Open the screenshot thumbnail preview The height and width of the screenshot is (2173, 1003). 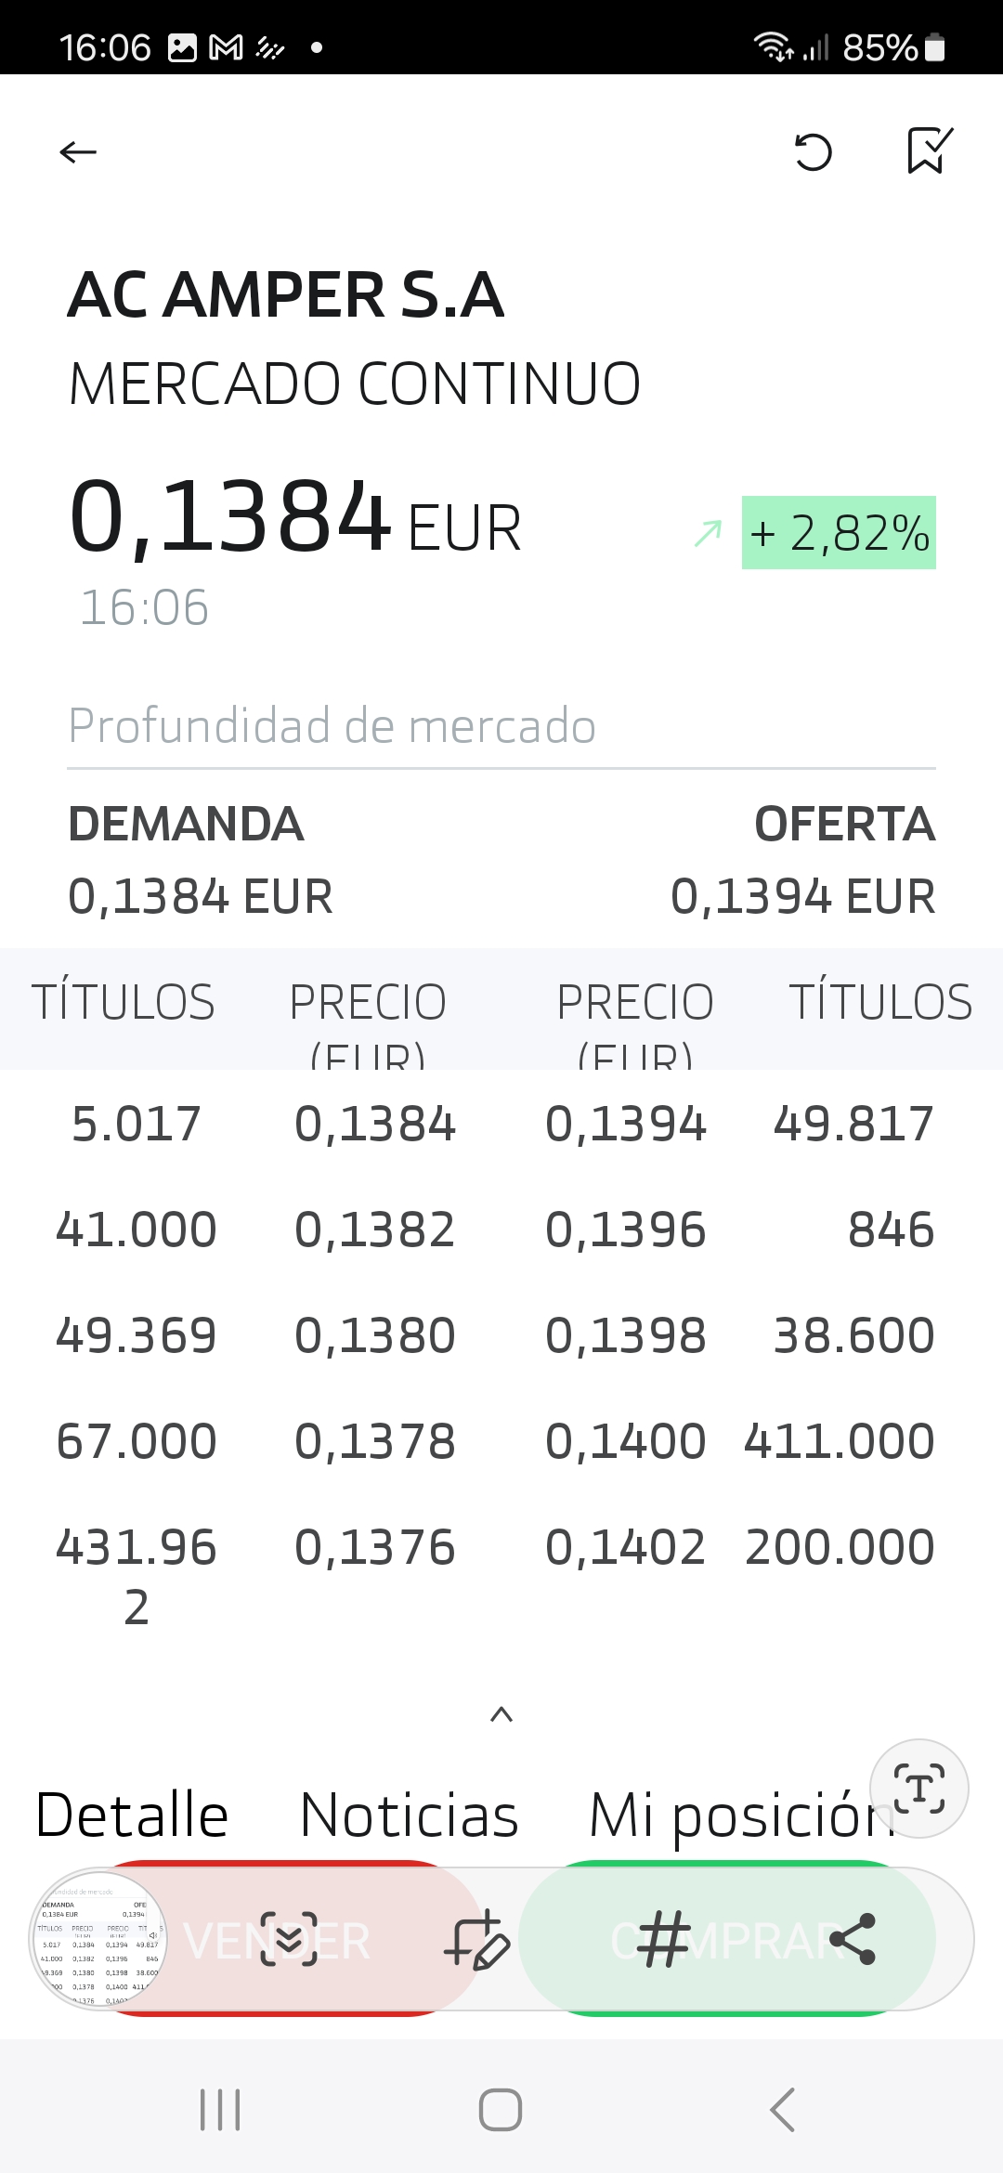pyautogui.click(x=99, y=1940)
